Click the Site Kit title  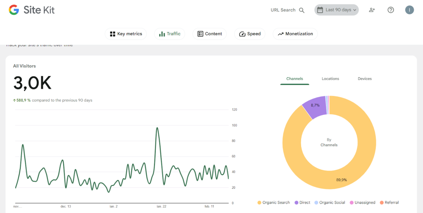tap(39, 10)
